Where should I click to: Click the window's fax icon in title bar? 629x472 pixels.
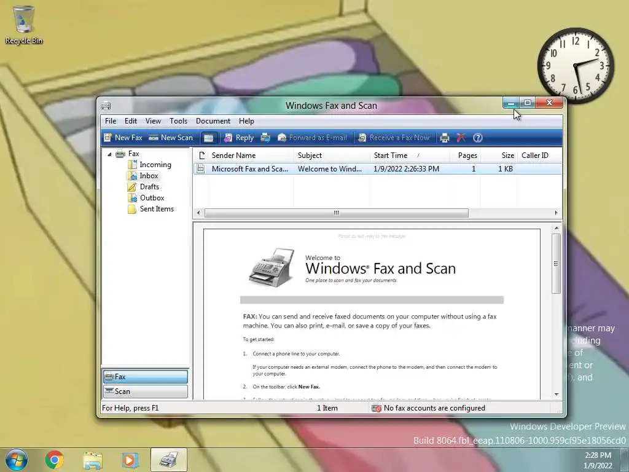[106, 106]
